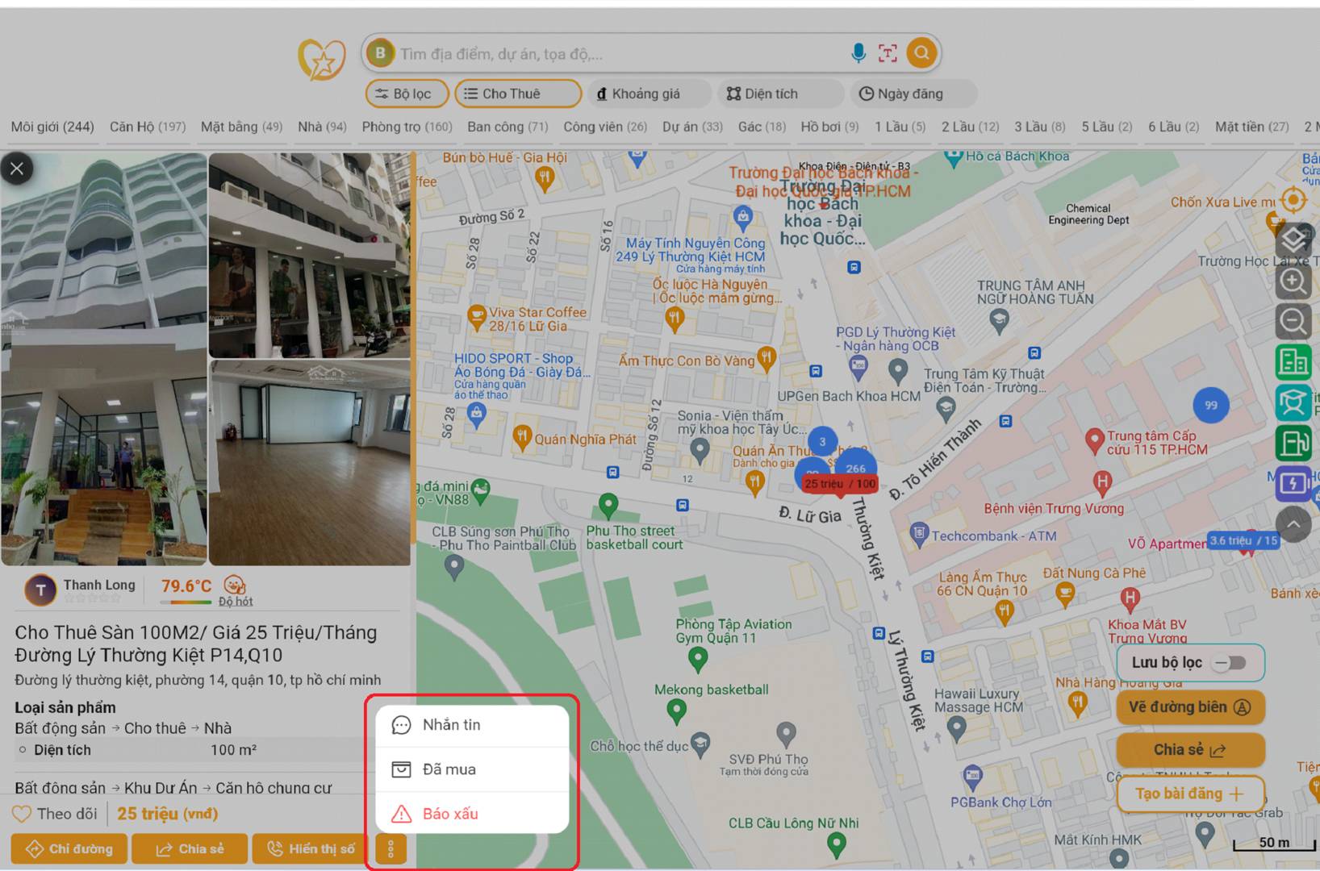Open the Cho Thuê dropdown

click(x=518, y=94)
